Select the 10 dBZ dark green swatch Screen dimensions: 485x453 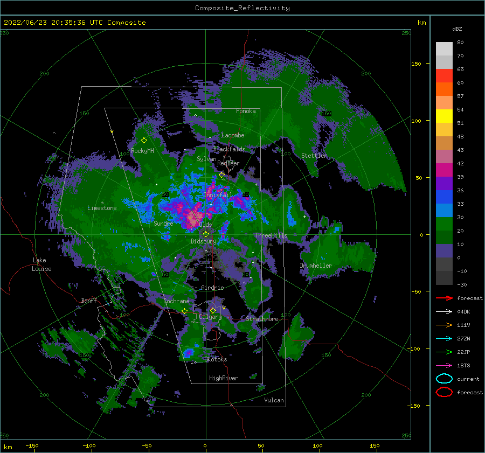[x=444, y=237]
